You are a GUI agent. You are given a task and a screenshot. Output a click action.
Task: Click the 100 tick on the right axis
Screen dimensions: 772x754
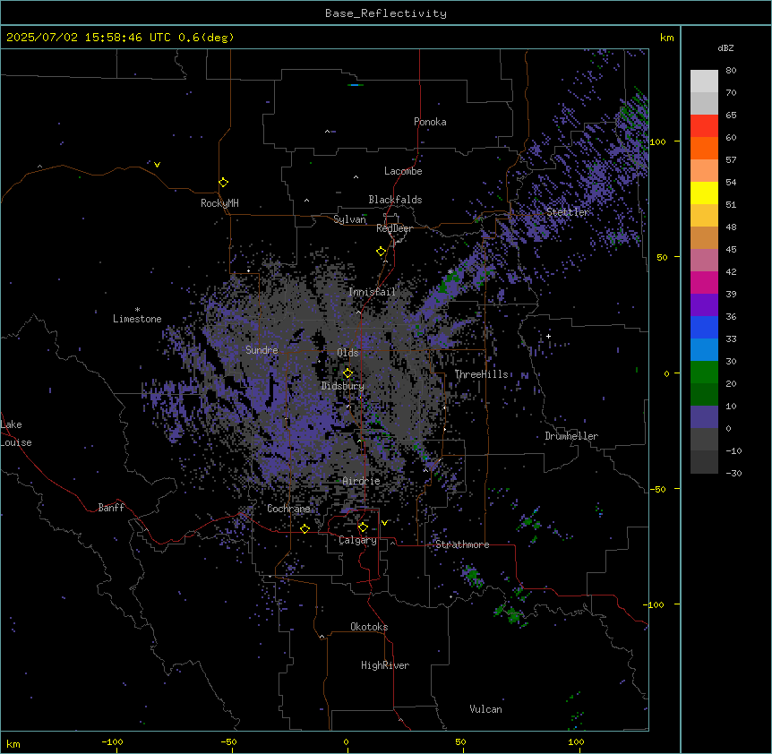coord(657,142)
